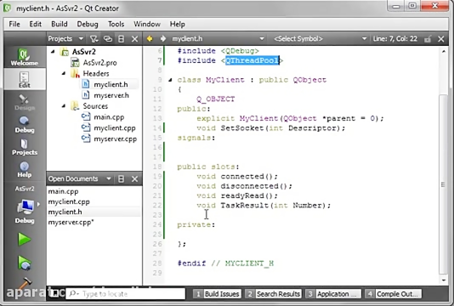Filter the project tree with the funnel icon
The width and height of the screenshot is (454, 306).
(x=94, y=38)
